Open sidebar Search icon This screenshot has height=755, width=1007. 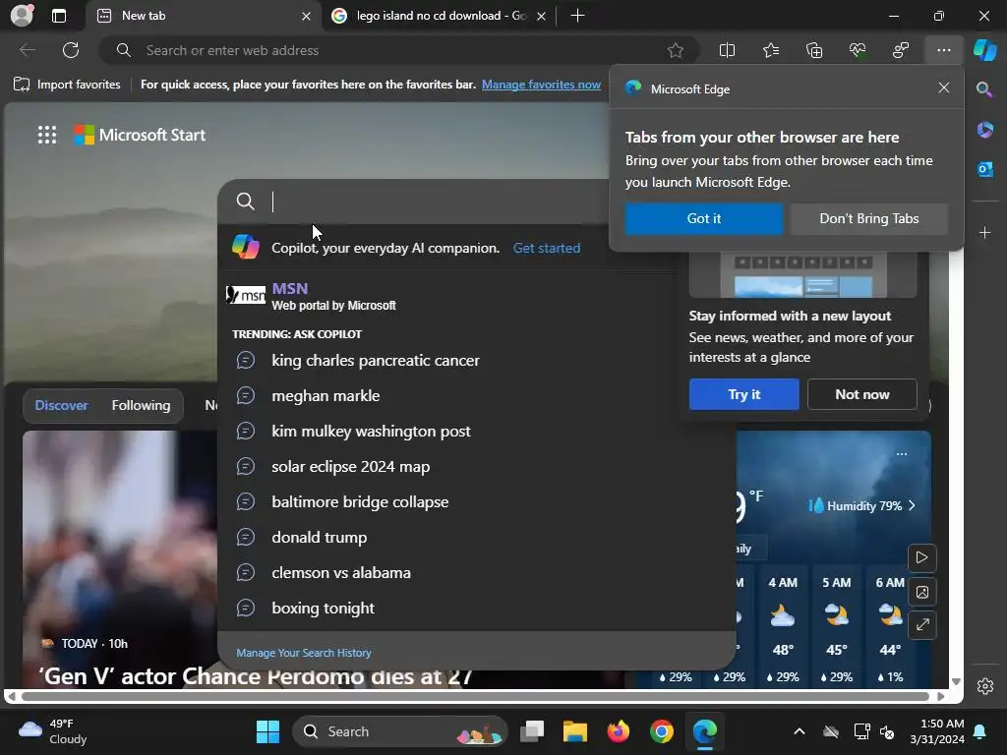pyautogui.click(x=984, y=89)
